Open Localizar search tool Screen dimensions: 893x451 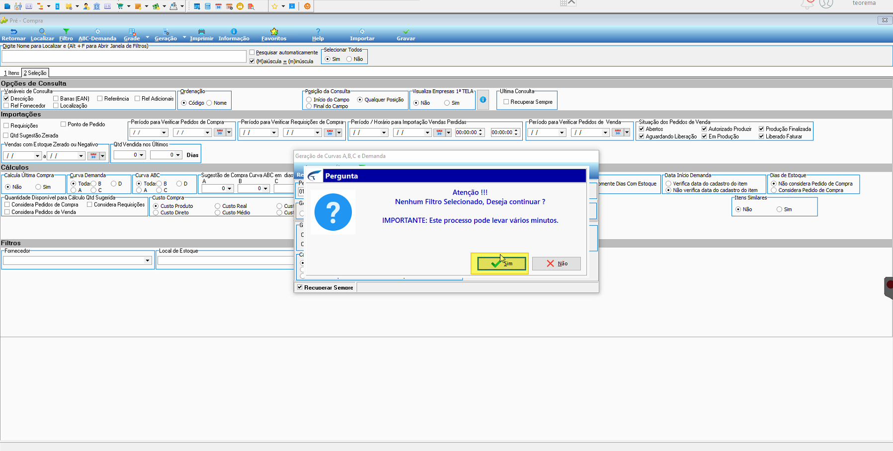42,35
